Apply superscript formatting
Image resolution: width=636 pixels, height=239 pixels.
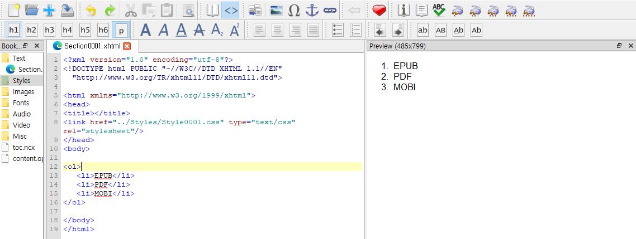[235, 30]
